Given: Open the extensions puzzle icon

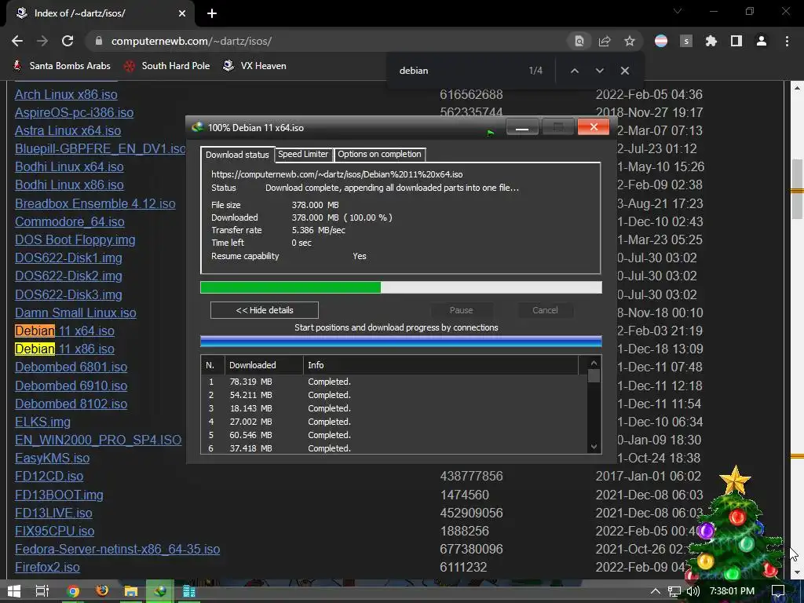Looking at the screenshot, I should pyautogui.click(x=711, y=41).
